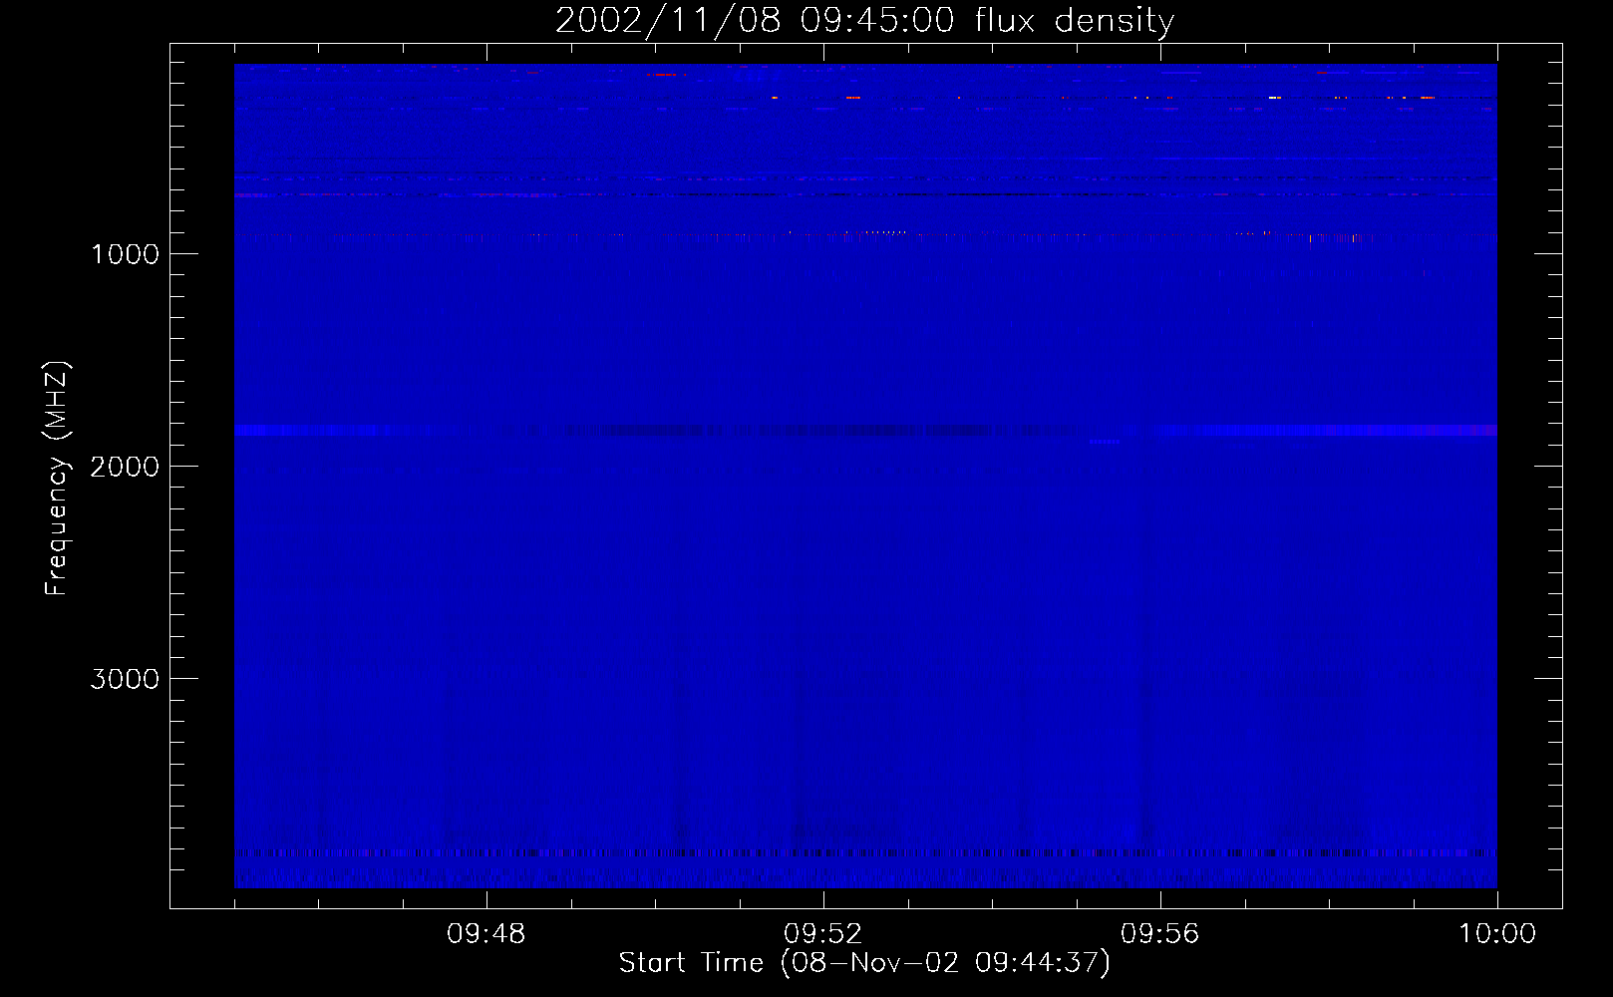Click the 10:00 time tick label
1613x997 pixels.
click(1496, 934)
